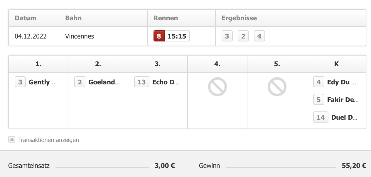Click number 14 badge beside Duel D...

[321, 117]
